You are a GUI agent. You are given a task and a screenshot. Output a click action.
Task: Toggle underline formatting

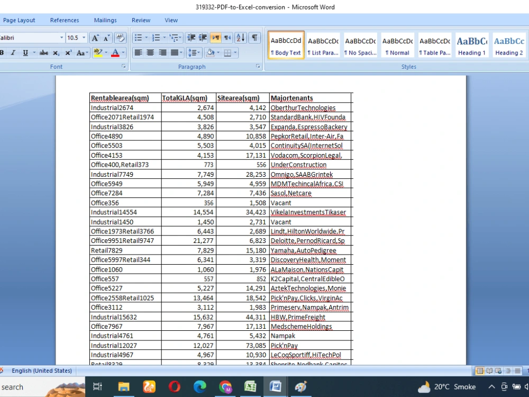coord(25,52)
